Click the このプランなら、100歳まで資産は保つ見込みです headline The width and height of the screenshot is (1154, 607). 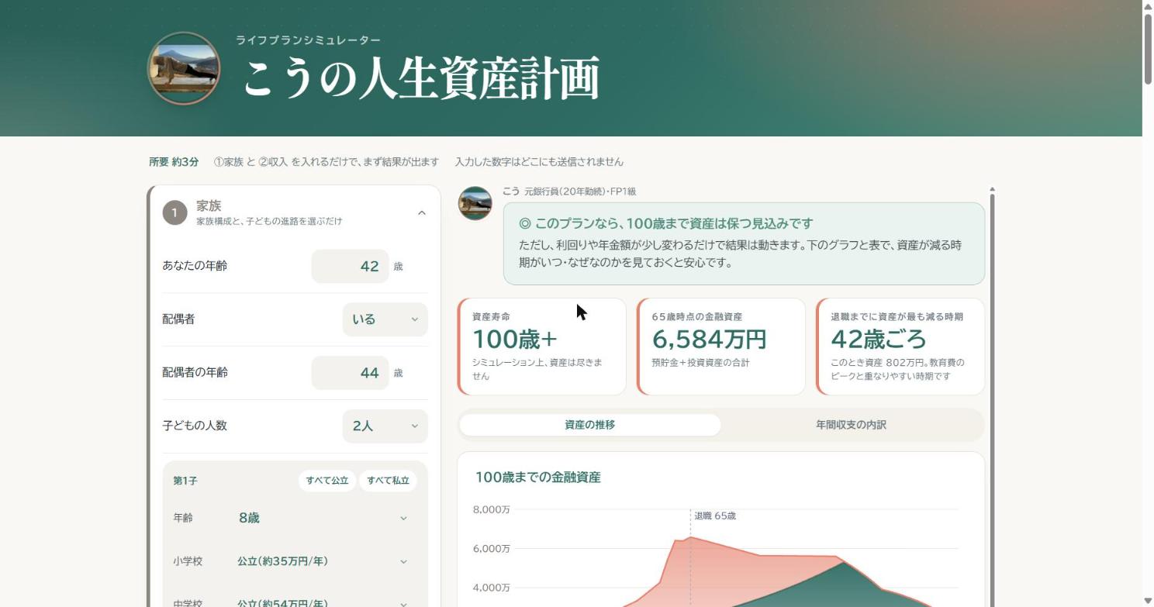click(665, 223)
